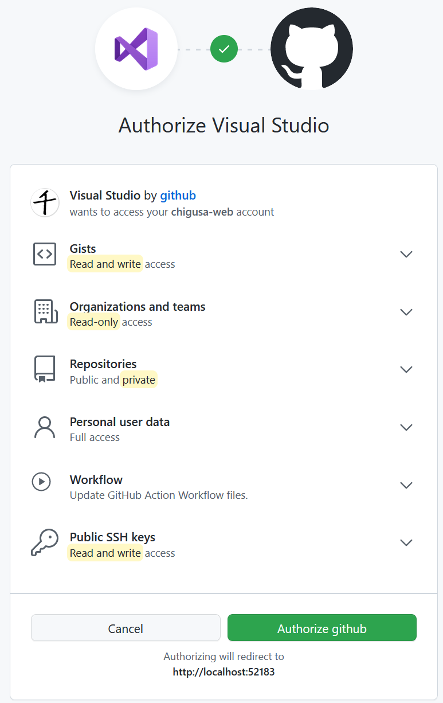Screen dimensions: 443x703
Task: Expand Public SSH keys chevron
Action: point(406,542)
